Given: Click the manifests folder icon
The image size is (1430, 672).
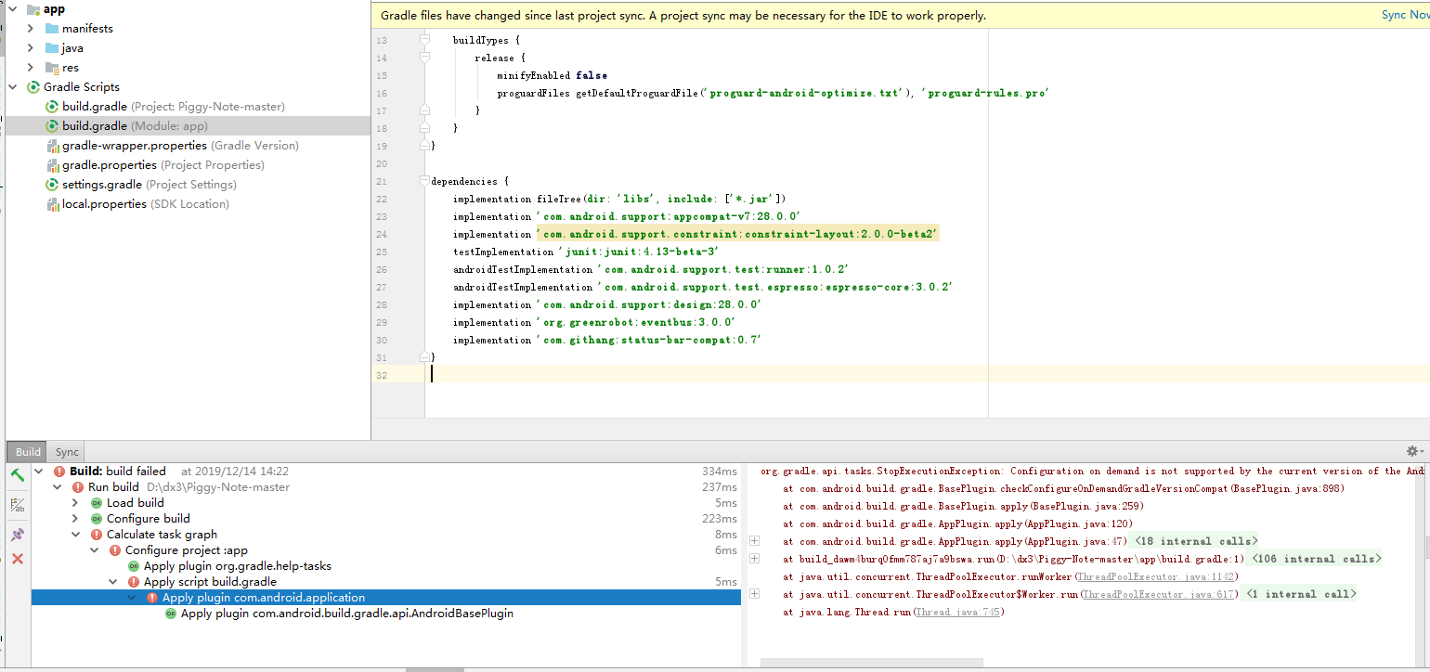Looking at the screenshot, I should 52,29.
